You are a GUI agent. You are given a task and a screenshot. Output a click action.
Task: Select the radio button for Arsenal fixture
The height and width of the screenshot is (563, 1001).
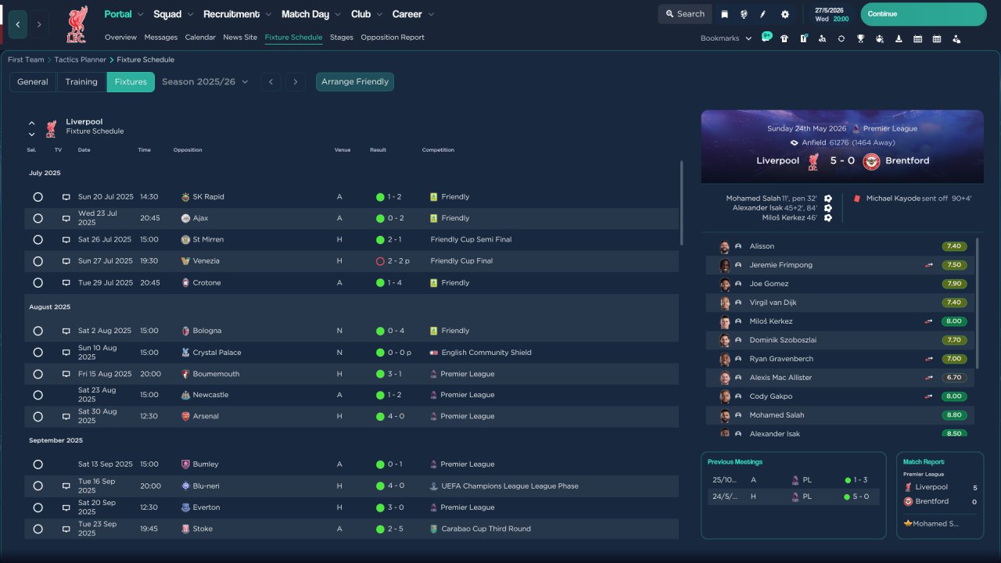coord(38,416)
